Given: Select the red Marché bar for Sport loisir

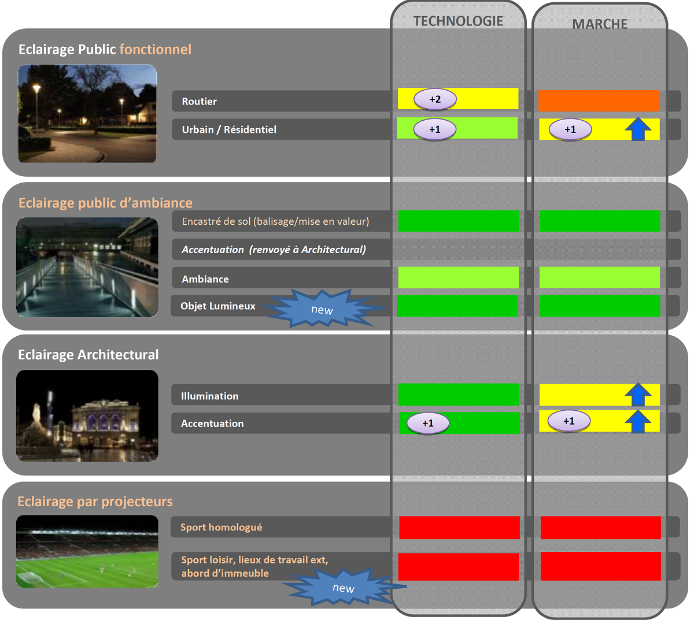Looking at the screenshot, I should [x=601, y=566].
